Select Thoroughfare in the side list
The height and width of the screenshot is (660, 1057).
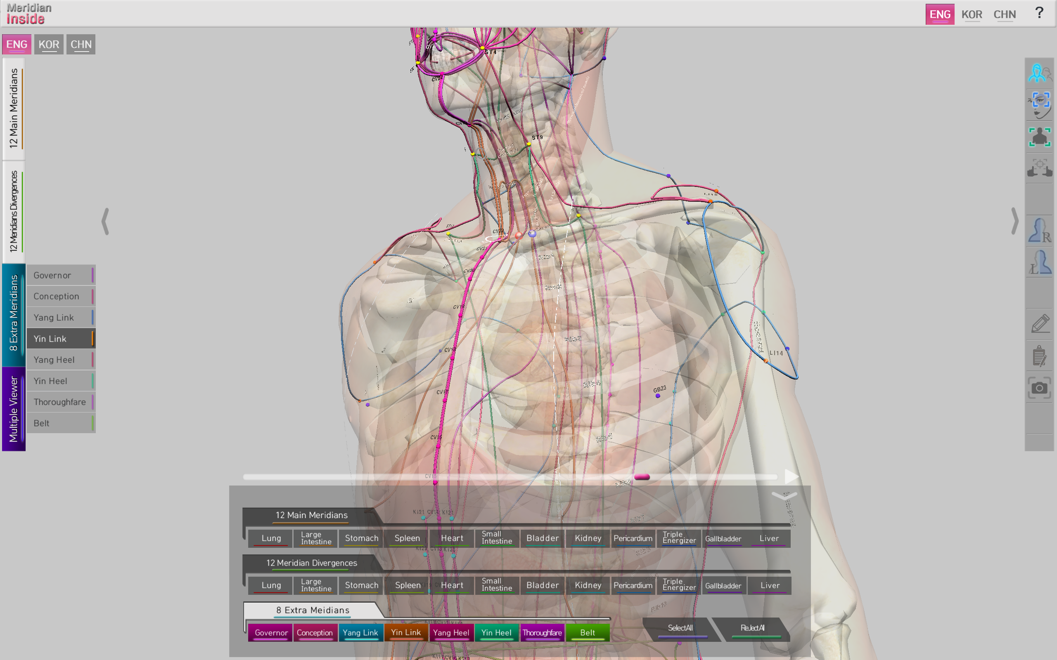point(61,402)
